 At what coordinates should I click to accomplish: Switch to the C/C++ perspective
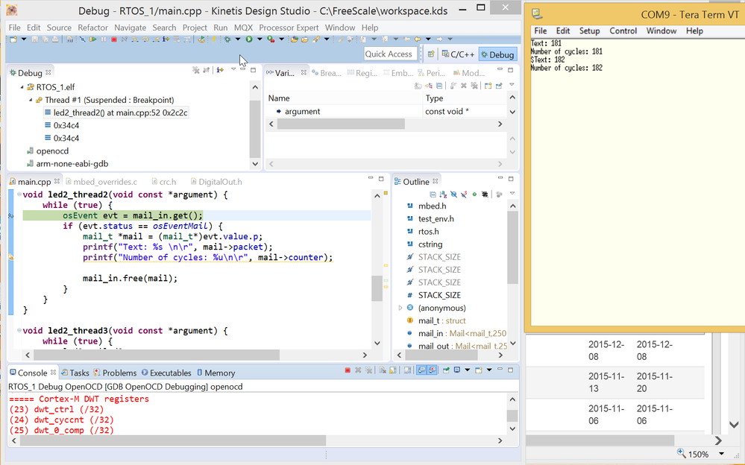(457, 54)
